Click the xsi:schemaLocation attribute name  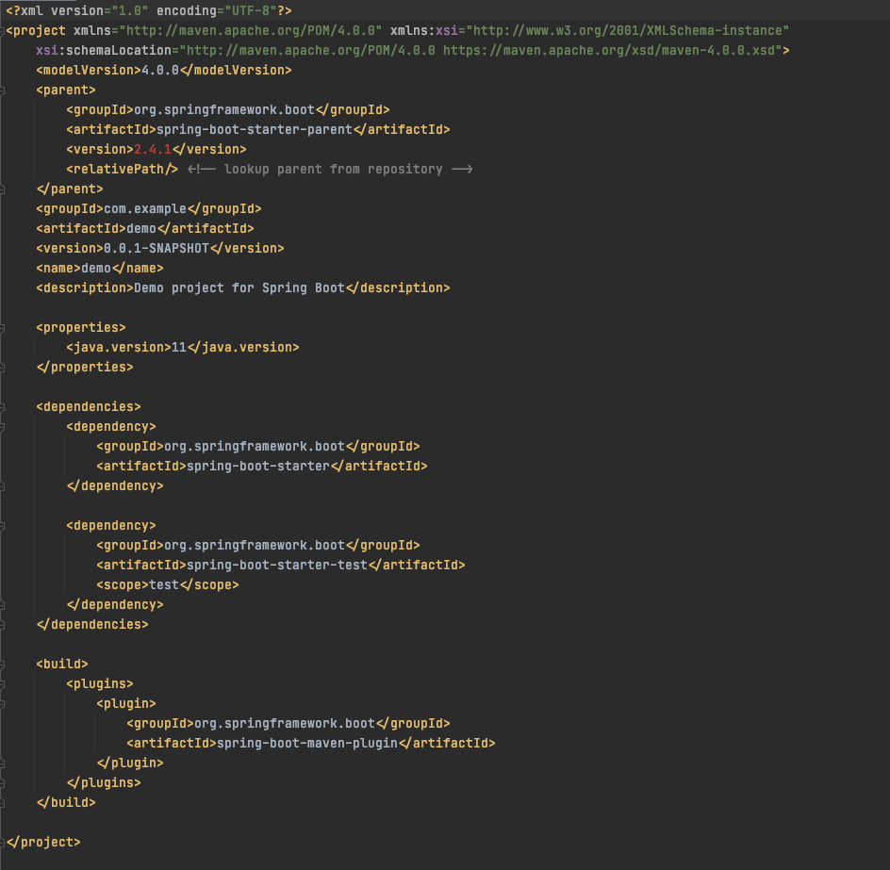(x=104, y=51)
